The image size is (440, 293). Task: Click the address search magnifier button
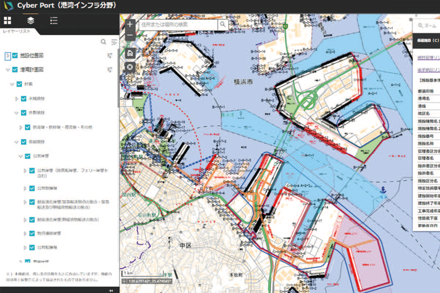point(223,25)
